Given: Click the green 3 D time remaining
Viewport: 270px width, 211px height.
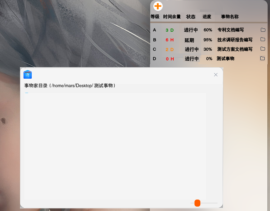Looking at the screenshot, I should click(170, 30).
